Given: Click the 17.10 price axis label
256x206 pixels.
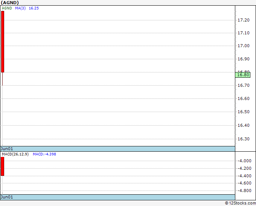Looking at the screenshot, I should tap(244, 33).
